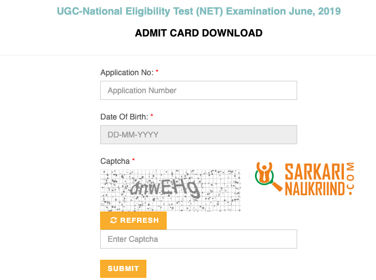Click the ADMIT CARD DOWNLOAD title
The image size is (376, 280).
[x=199, y=33]
